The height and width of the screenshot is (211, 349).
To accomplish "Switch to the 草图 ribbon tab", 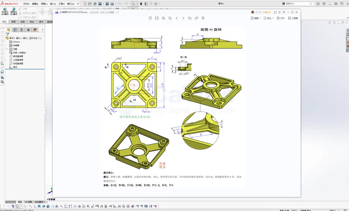I will pos(13,22).
